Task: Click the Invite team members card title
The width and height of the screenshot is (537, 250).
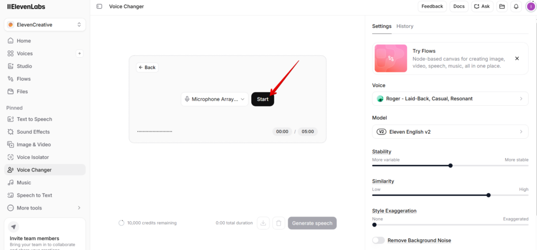Action: pos(35,238)
